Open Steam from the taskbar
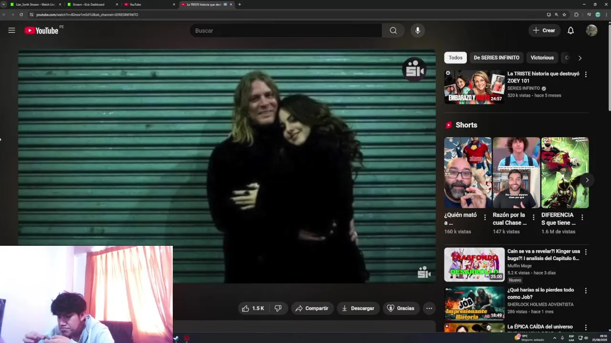This screenshot has height=343, width=611. pos(176,338)
